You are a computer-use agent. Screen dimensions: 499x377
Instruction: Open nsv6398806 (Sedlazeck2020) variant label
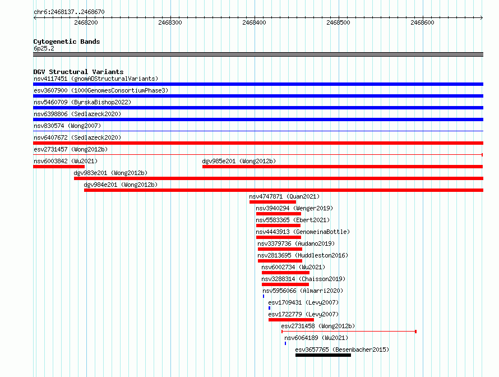tap(77, 114)
